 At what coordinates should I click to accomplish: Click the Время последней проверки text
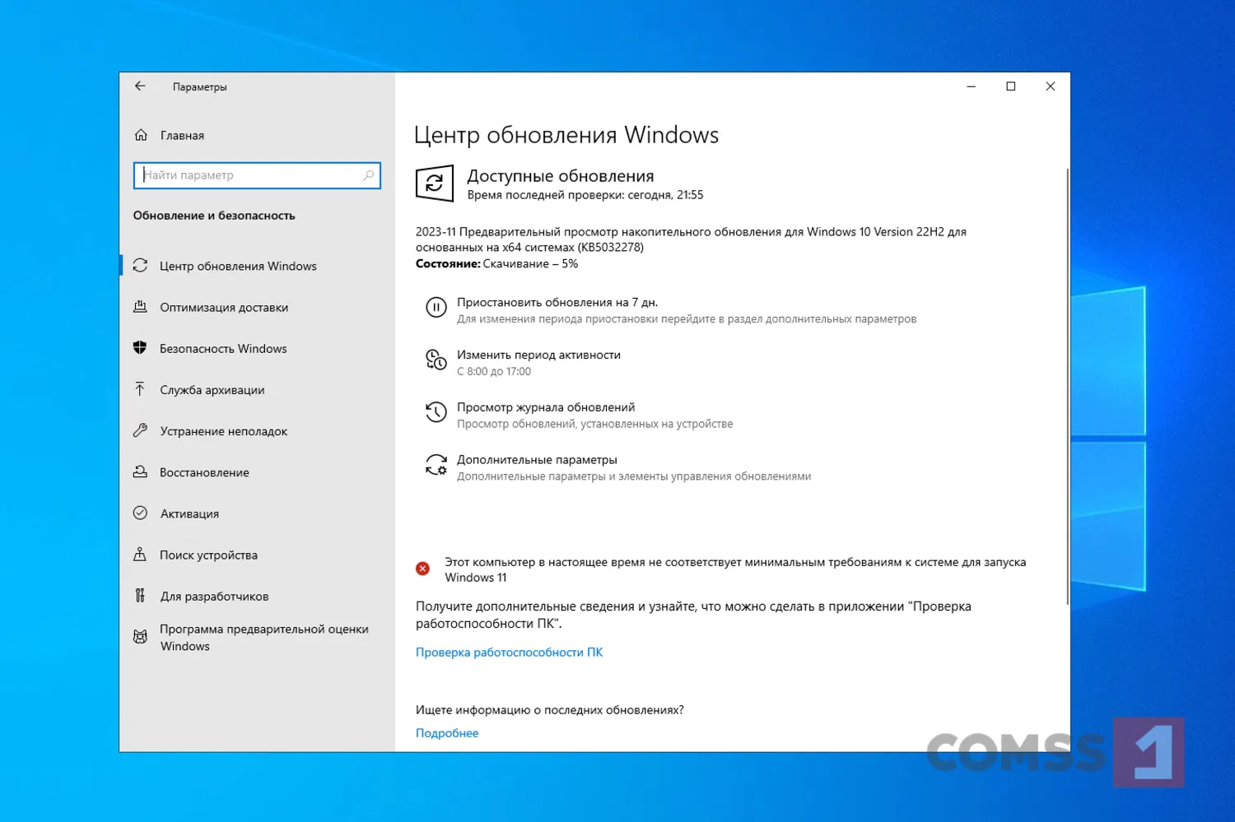(585, 195)
